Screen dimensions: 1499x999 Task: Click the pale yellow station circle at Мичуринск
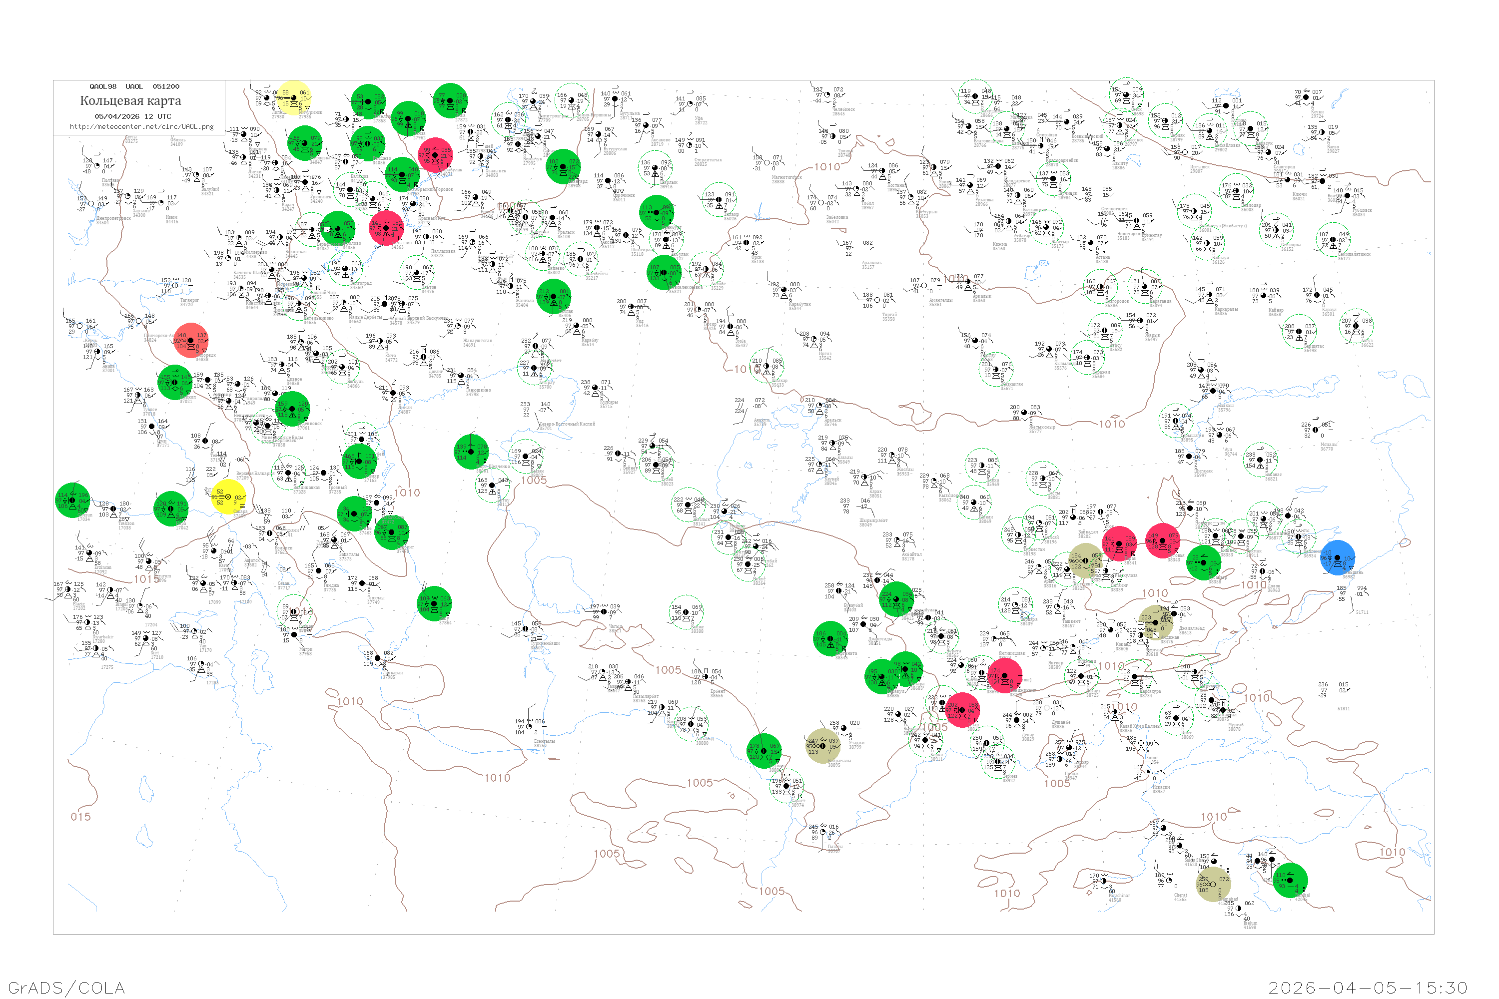point(294,98)
